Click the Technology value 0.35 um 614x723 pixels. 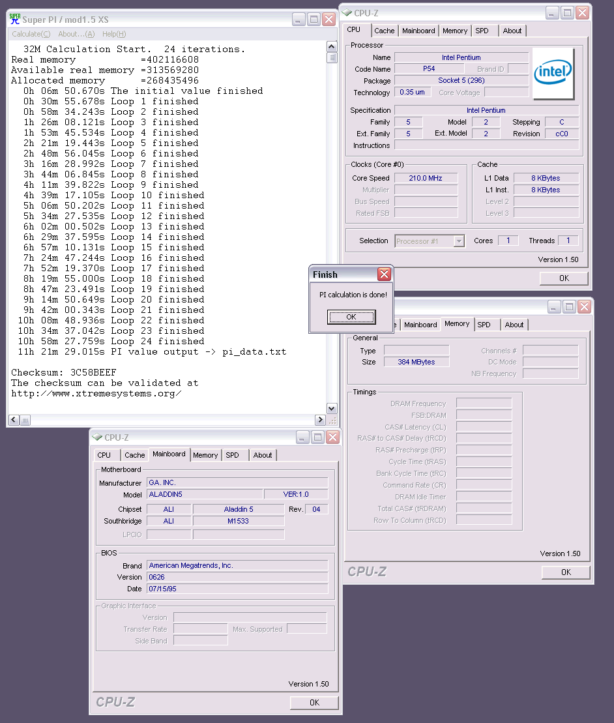click(x=412, y=92)
